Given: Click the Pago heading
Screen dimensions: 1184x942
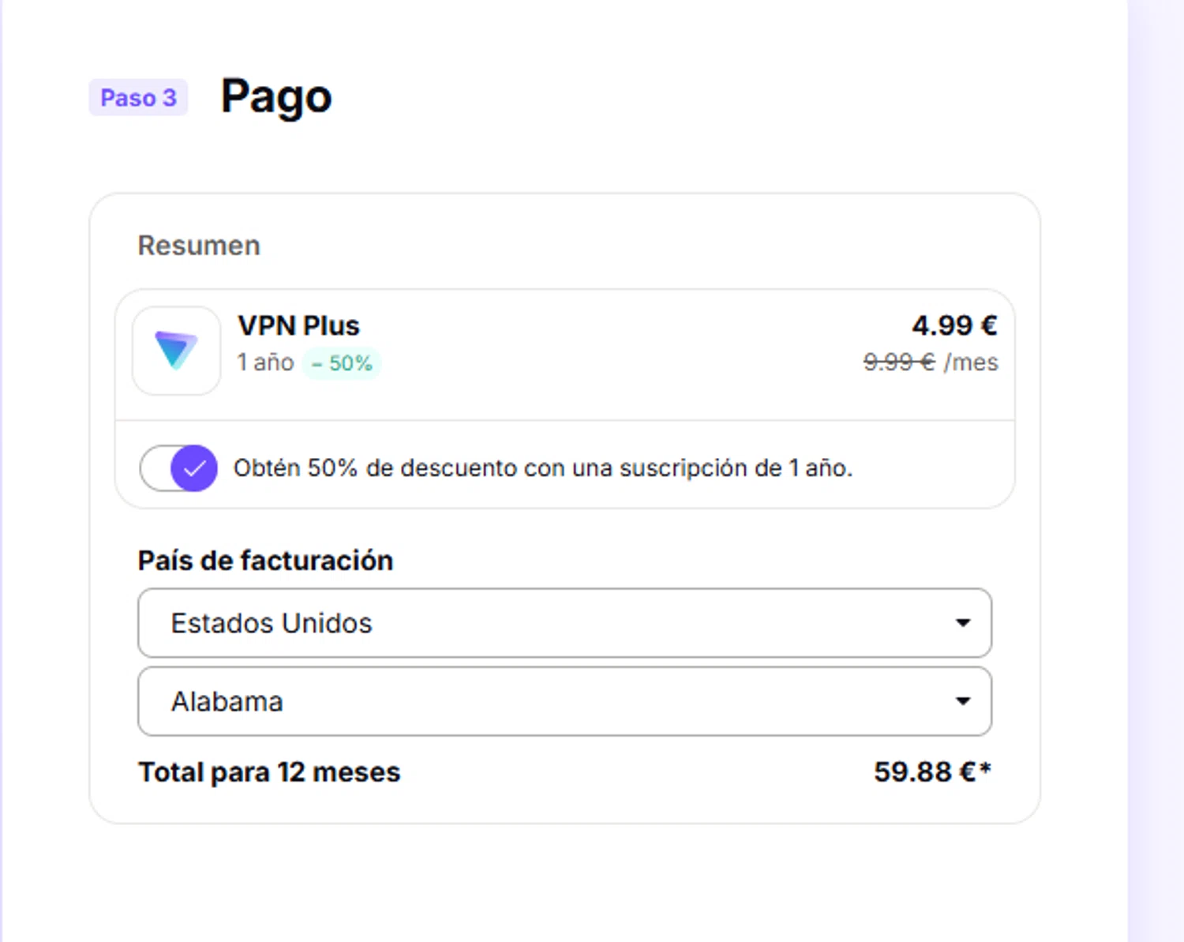Looking at the screenshot, I should [276, 96].
